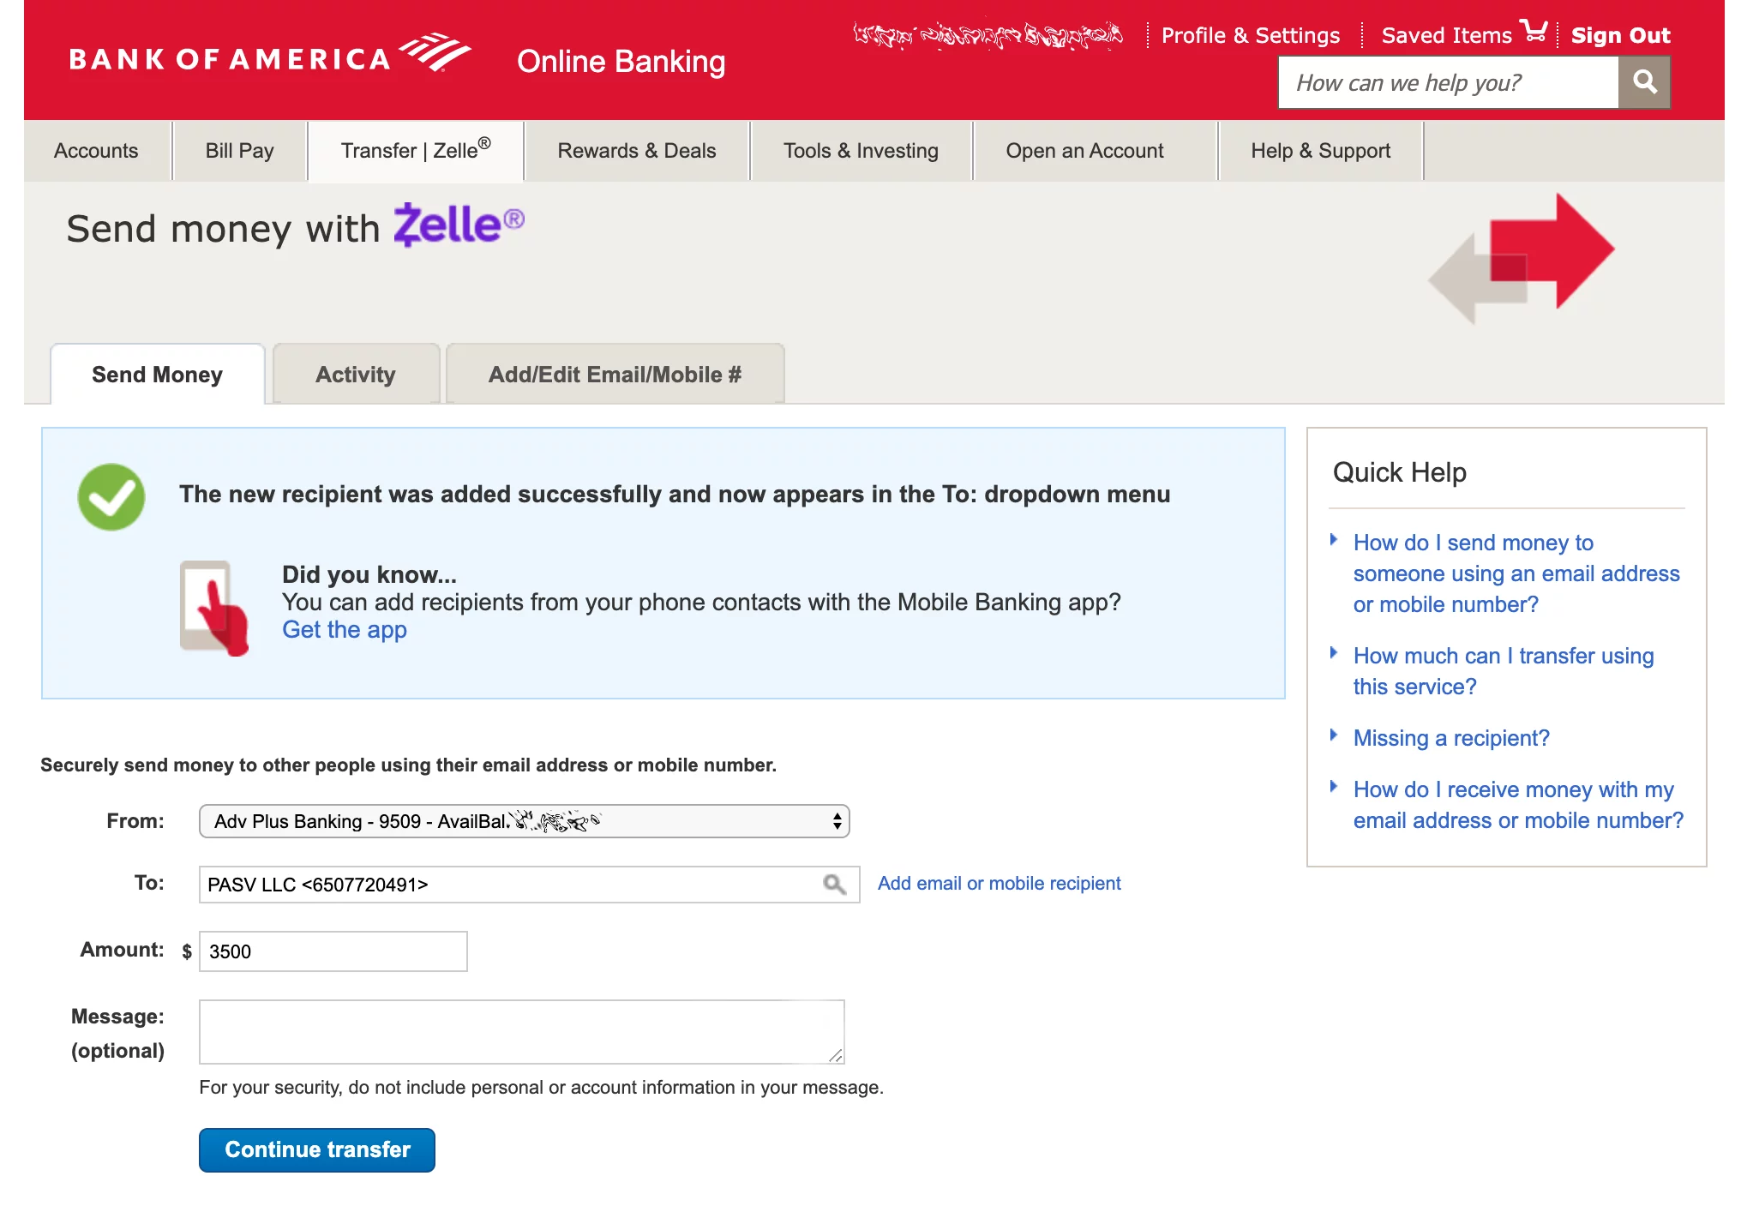Click the Amount input field
The height and width of the screenshot is (1224, 1747).
click(333, 951)
